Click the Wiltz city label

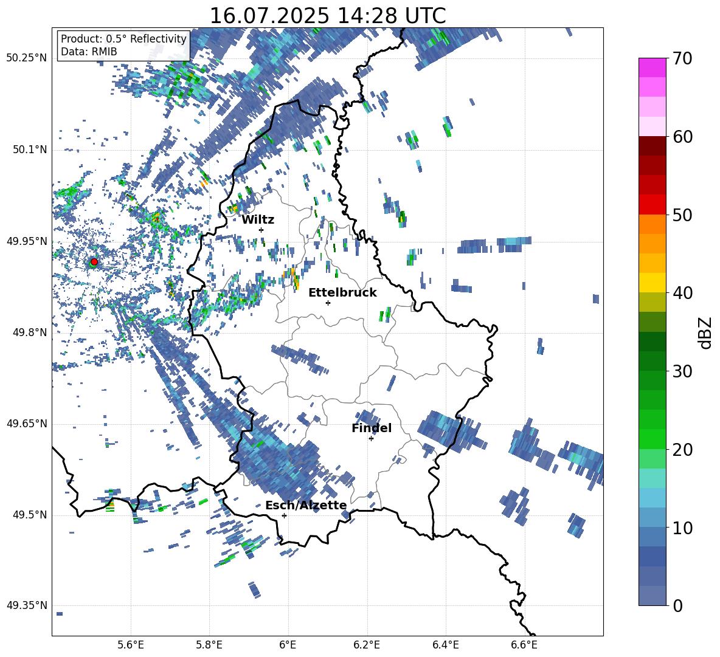pos(258,220)
